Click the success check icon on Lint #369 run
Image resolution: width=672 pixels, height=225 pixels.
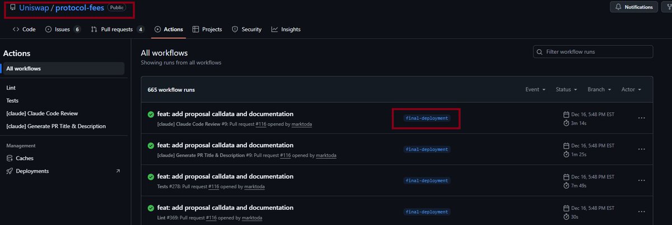[x=151, y=208]
